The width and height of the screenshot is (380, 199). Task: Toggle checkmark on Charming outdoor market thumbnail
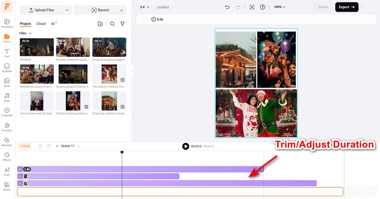pyautogui.click(x=123, y=107)
